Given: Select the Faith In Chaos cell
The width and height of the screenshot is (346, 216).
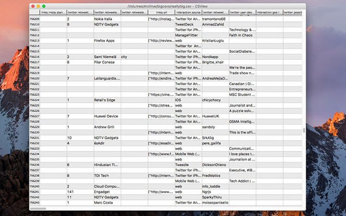Looking at the screenshot, I should point(243,35).
